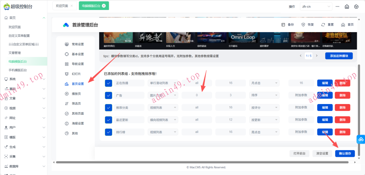Open the 月点击 sort dropdown

(x=264, y=83)
